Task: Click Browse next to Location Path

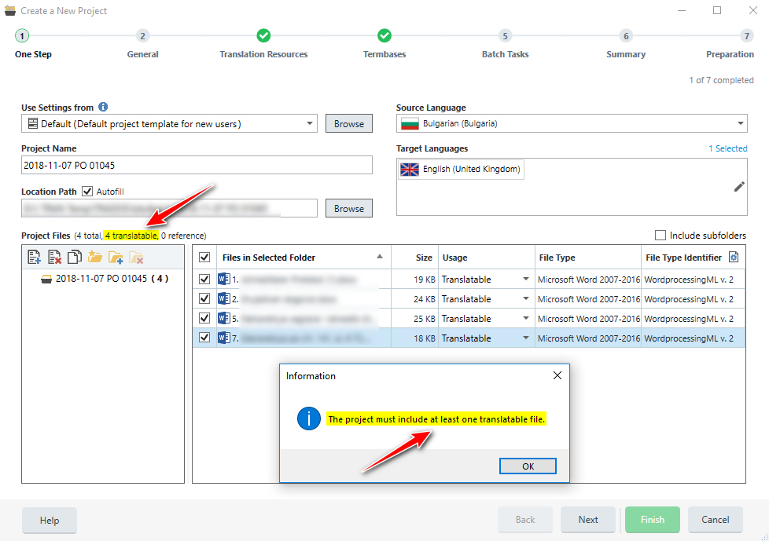Action: tap(348, 208)
